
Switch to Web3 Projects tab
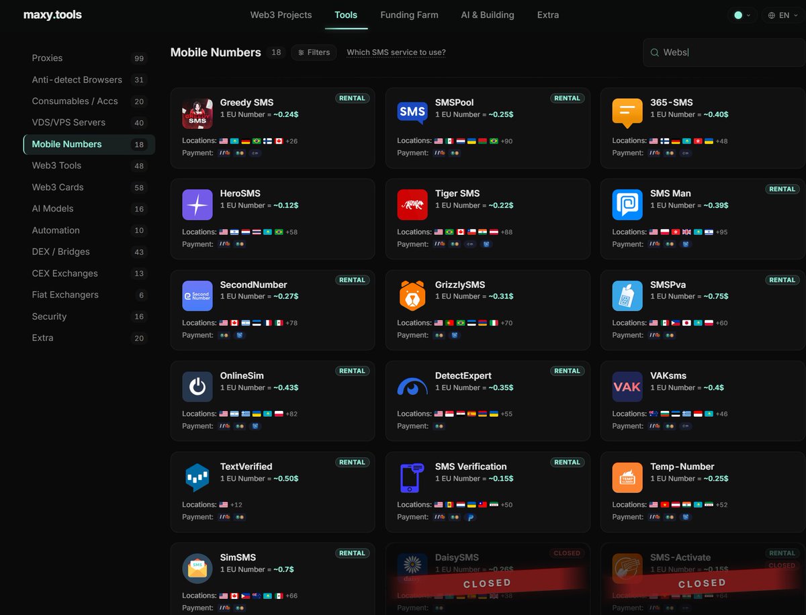tap(281, 15)
